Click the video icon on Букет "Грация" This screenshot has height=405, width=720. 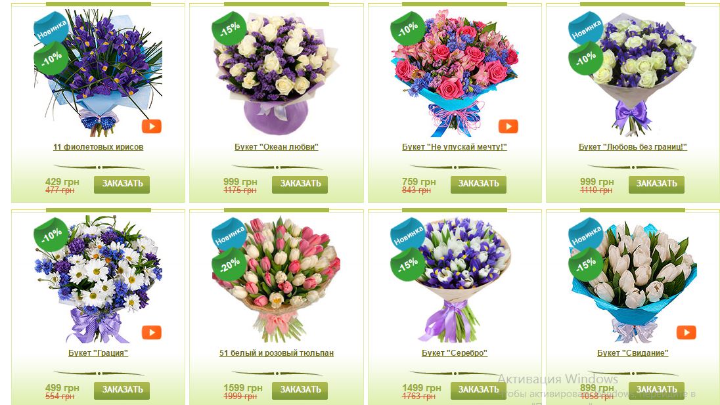click(x=152, y=332)
